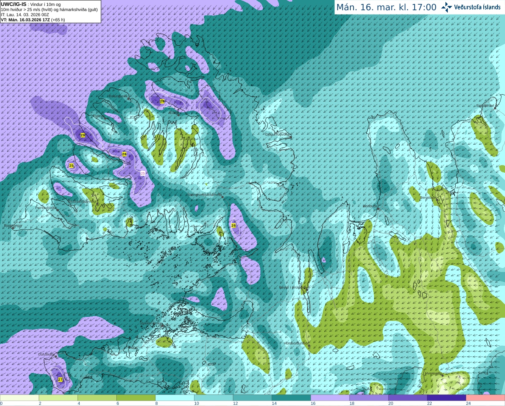Click the 'UWC/IG-IS' model title

click(13, 4)
